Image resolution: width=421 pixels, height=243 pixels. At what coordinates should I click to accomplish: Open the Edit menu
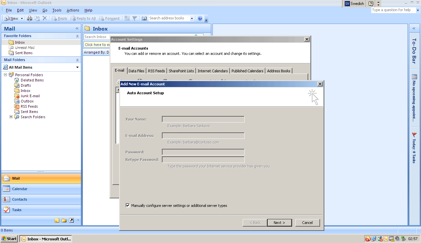point(20,10)
